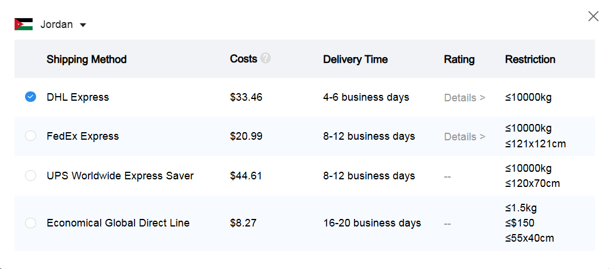The image size is (609, 269).
Task: Select the FedEx Express radio button
Action: coord(31,136)
